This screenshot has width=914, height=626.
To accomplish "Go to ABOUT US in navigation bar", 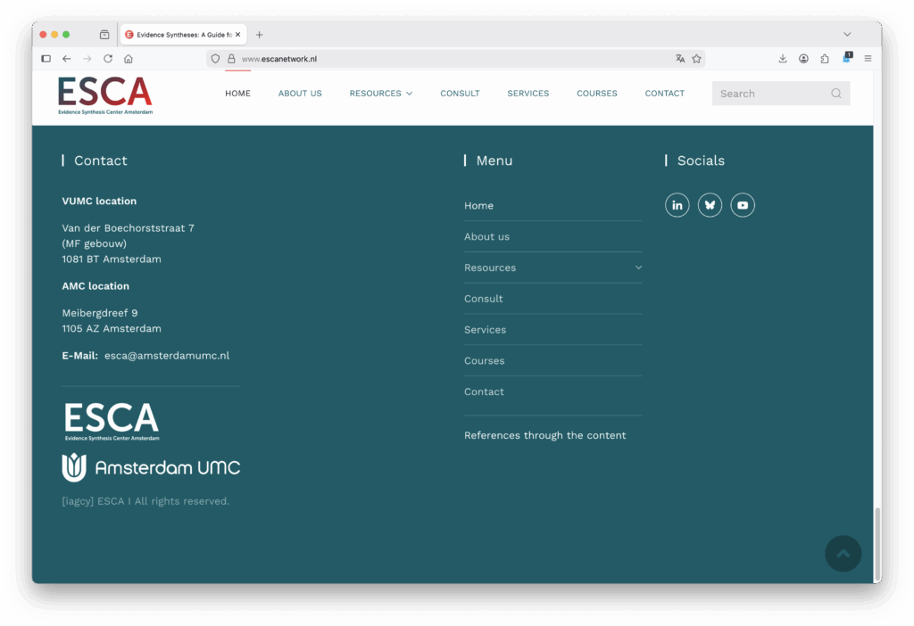I will (300, 94).
